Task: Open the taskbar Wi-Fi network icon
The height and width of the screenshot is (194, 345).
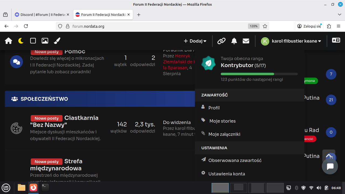Action: [x=311, y=188]
